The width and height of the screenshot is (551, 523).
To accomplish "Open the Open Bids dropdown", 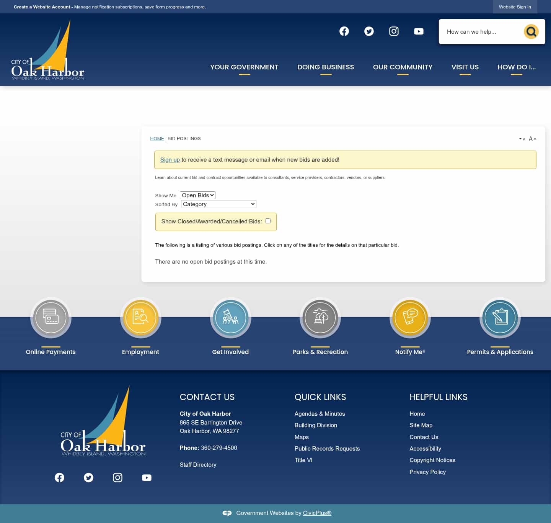I will [x=197, y=195].
